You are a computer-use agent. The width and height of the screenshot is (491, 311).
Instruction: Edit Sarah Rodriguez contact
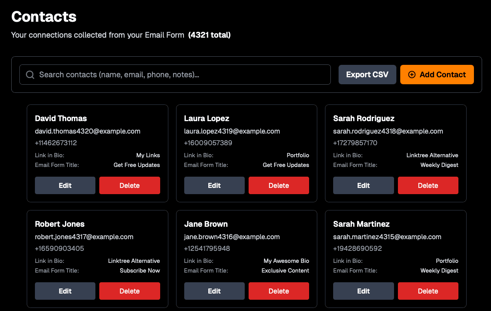pyautogui.click(x=363, y=186)
